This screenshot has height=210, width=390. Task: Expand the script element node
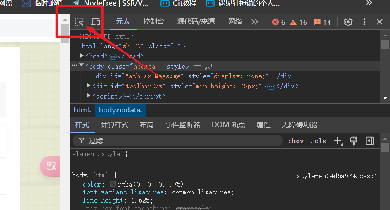pos(88,95)
